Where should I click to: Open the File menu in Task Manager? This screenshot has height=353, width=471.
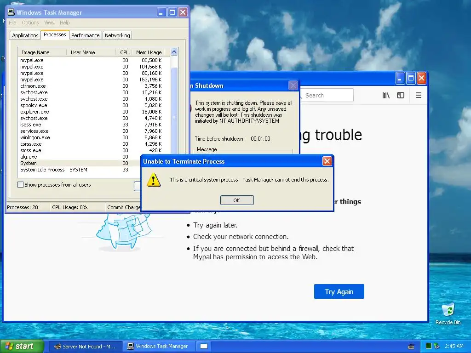click(12, 23)
